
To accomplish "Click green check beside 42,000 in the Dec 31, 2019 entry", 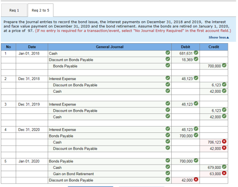I will coord(224,116).
